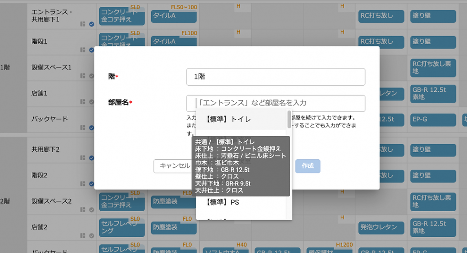Click RC打ち放し tag in エントランス・共用廊下1 row
This screenshot has width=467, height=253.
381,16
